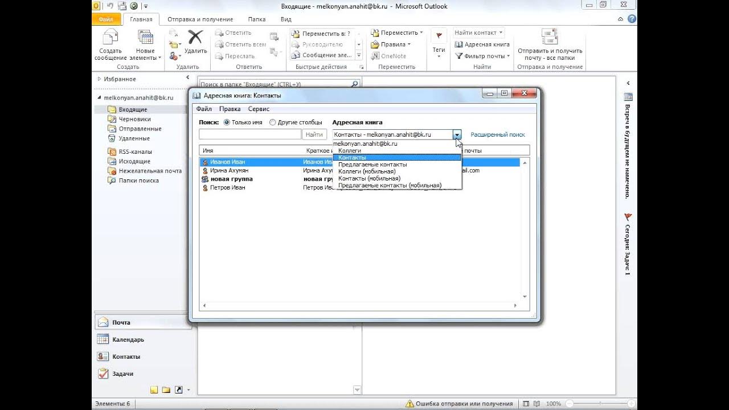Select the новая группа row
Viewport: 729px width, 410px height.
359,179
